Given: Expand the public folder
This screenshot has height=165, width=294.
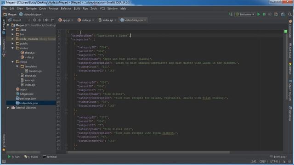Looking at the screenshot, I should tap(12, 44).
